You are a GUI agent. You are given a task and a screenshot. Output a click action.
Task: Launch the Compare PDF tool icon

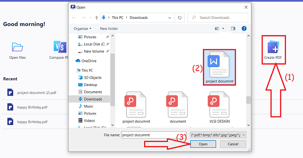coord(60,47)
